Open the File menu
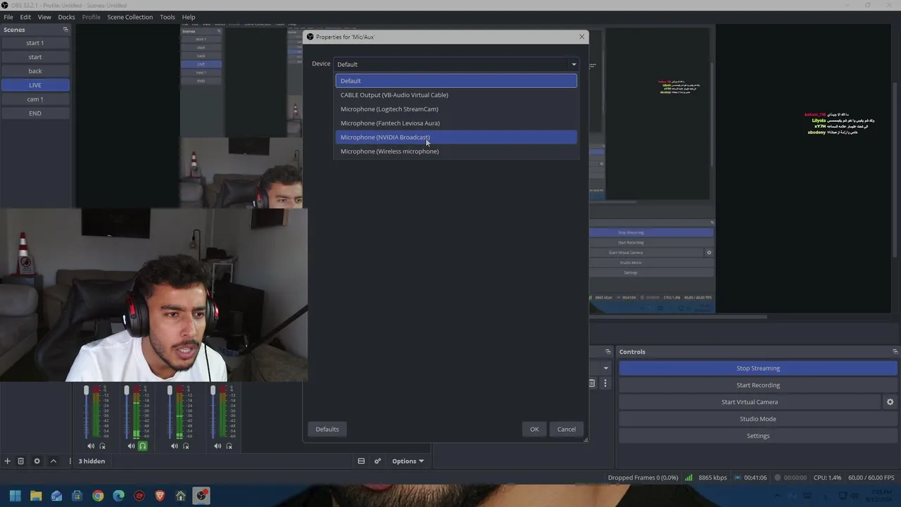 point(8,17)
